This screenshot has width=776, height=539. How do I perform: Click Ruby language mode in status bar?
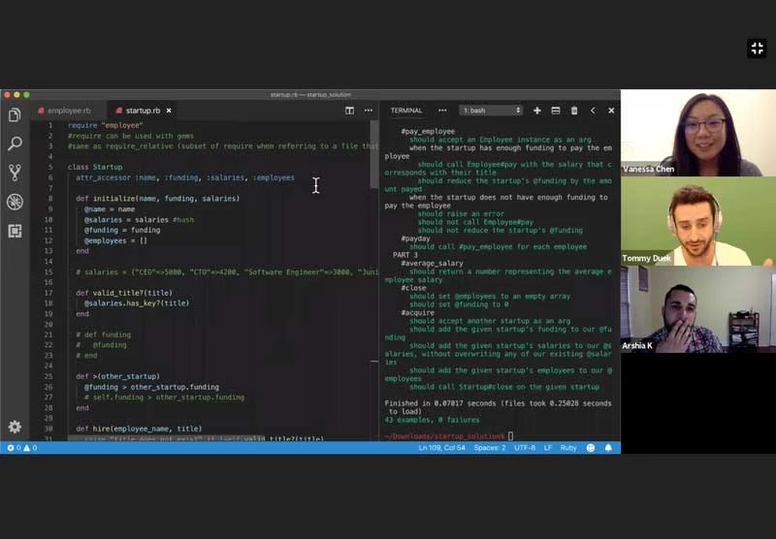tap(570, 448)
